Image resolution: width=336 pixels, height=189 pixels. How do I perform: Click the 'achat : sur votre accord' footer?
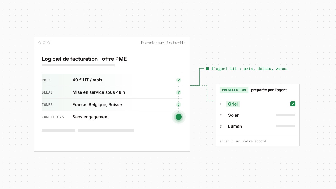[243, 141]
